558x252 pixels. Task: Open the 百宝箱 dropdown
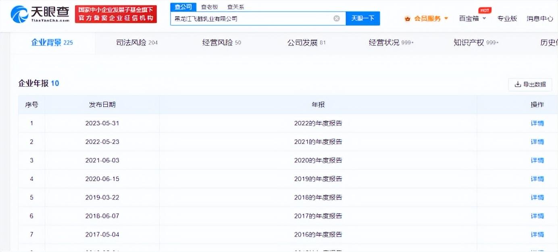(473, 19)
